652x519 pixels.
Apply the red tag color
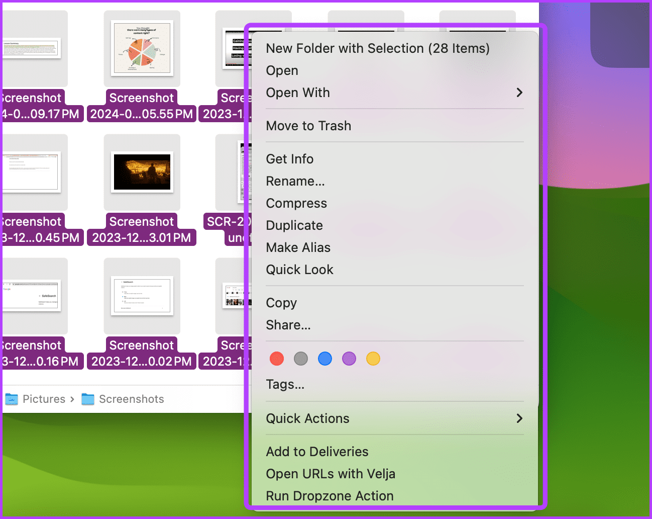(277, 359)
